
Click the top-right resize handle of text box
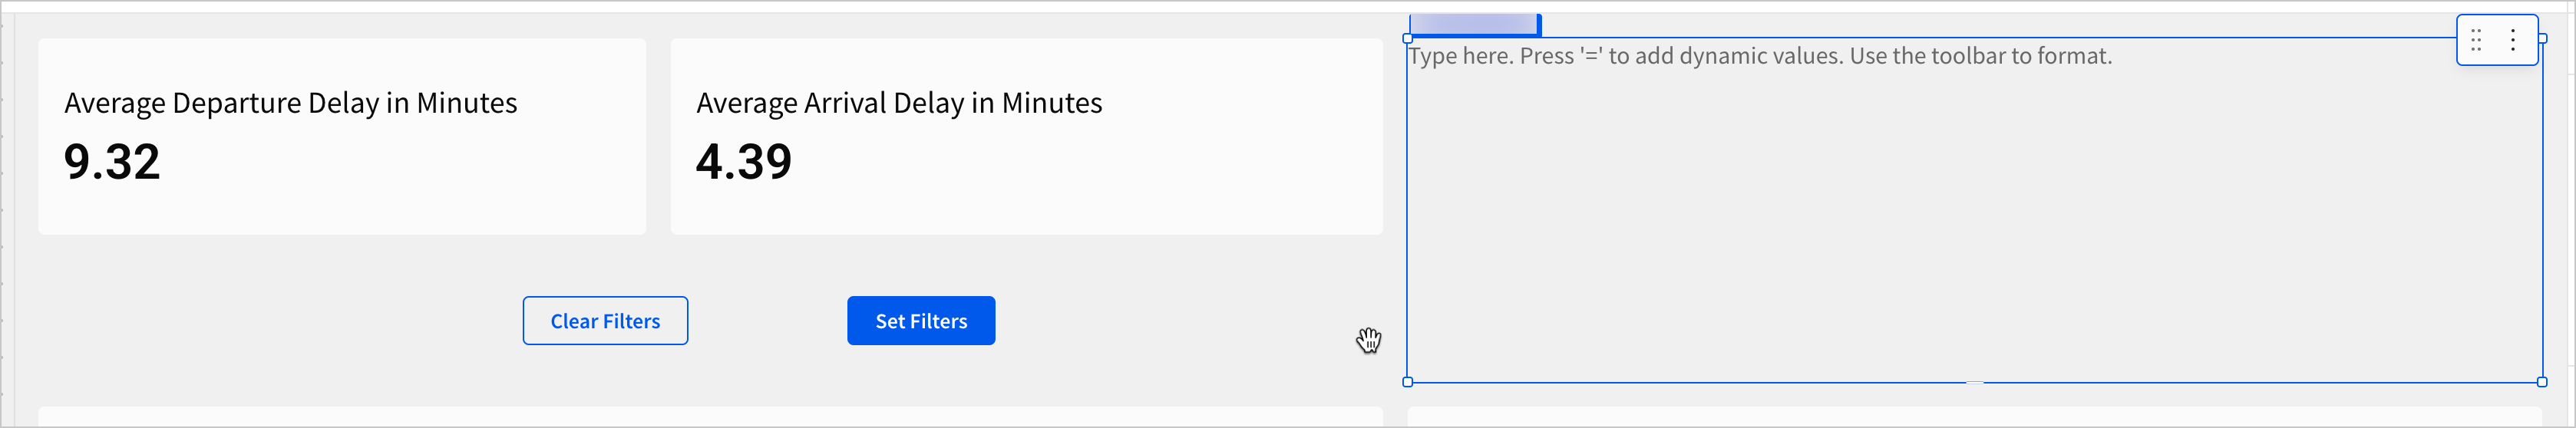click(x=2542, y=39)
